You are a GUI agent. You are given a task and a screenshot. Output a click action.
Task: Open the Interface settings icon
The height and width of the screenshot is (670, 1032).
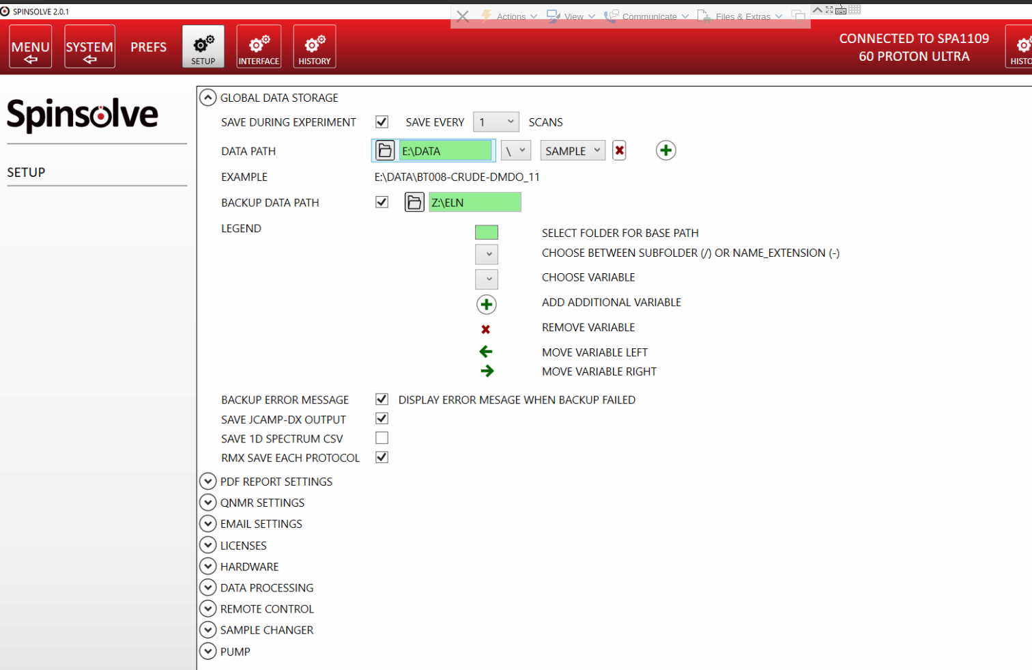pos(259,46)
